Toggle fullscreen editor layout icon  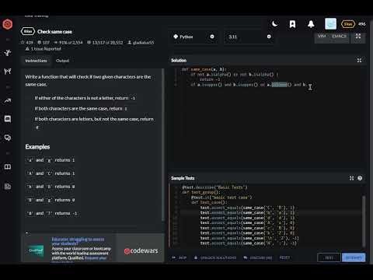tap(358, 37)
